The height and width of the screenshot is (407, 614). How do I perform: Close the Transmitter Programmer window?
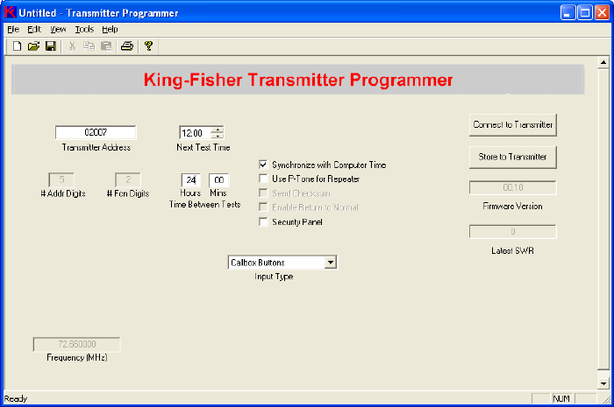click(x=603, y=13)
